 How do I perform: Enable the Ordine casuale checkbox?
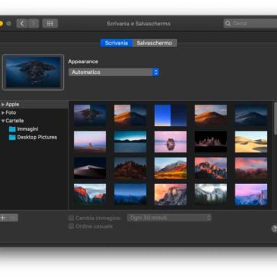coord(71,226)
